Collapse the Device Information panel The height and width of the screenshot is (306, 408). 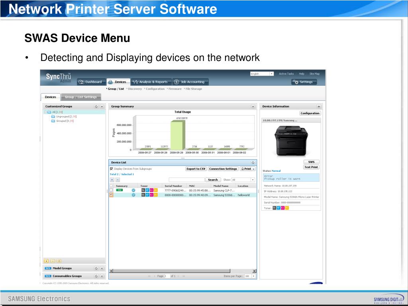point(318,106)
